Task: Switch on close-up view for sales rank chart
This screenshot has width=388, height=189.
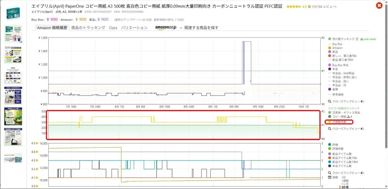Action: coord(362,129)
